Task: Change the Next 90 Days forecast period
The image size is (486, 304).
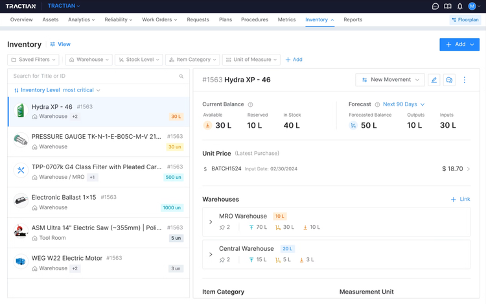Action: coord(404,104)
